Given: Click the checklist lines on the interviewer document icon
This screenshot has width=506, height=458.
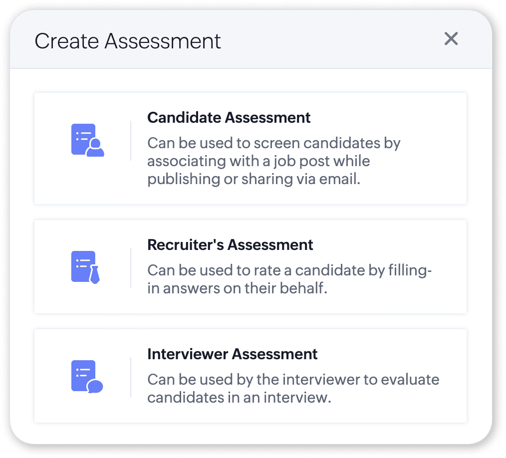Looking at the screenshot, I should [x=83, y=372].
